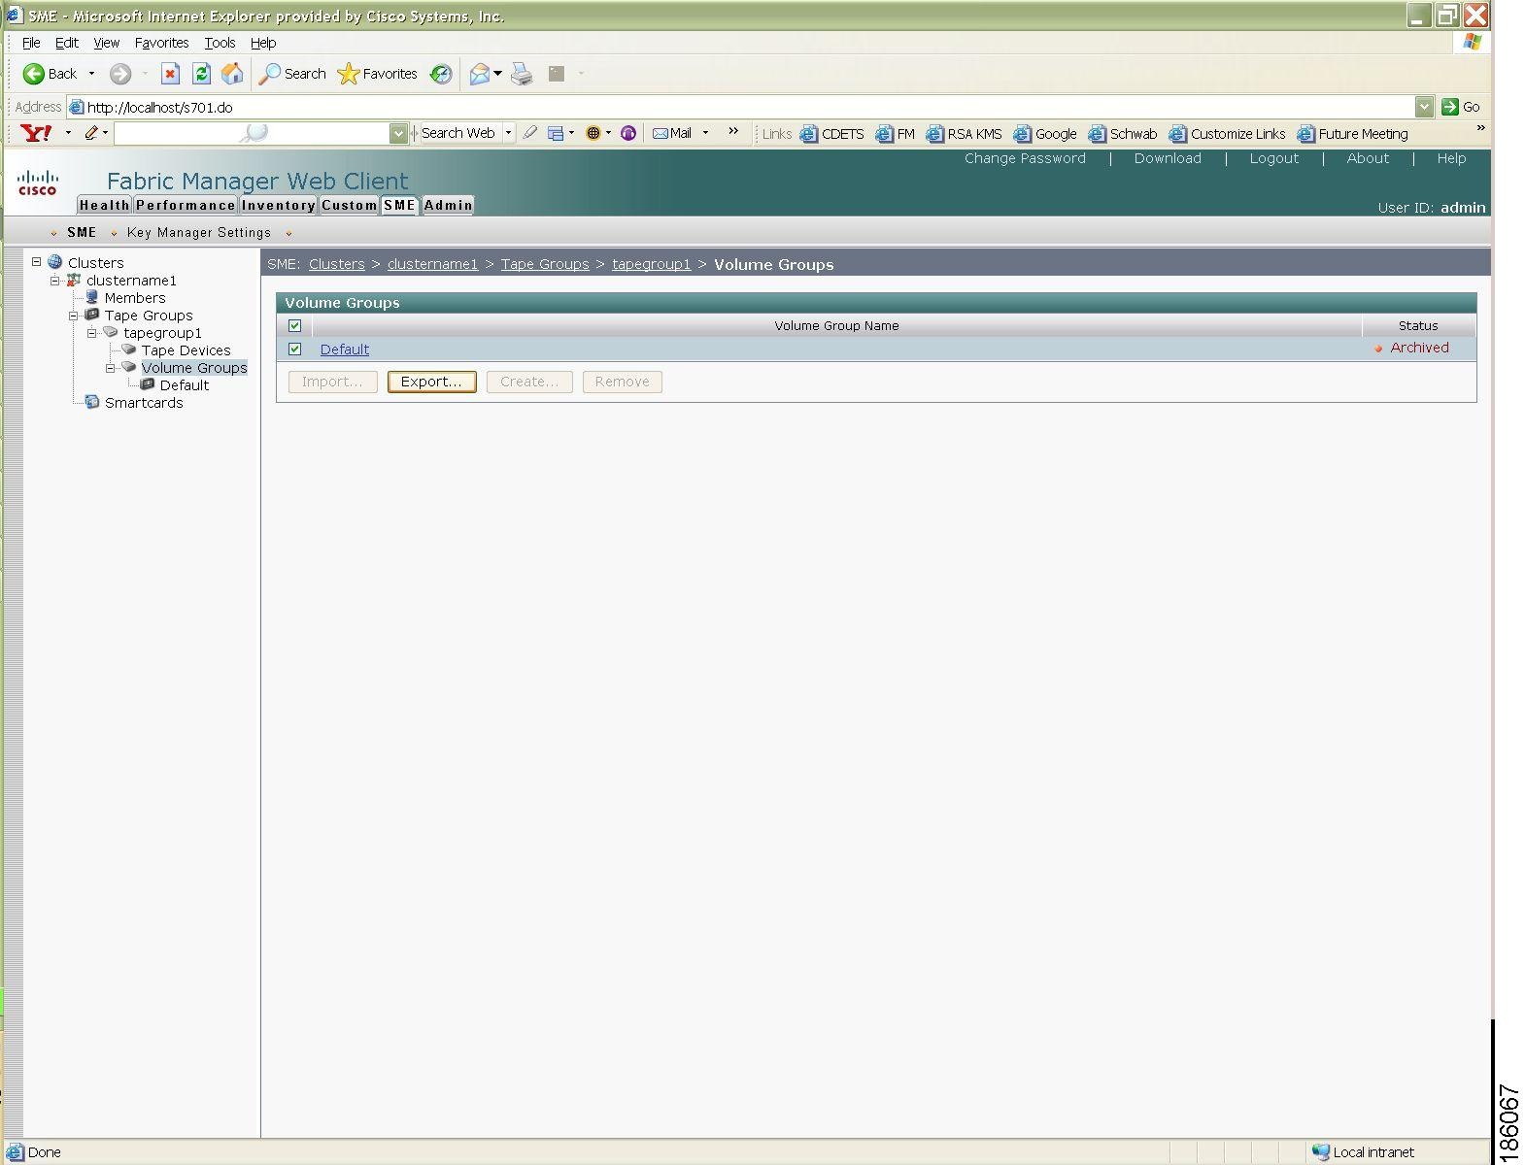Click the Export... button

pos(431,382)
